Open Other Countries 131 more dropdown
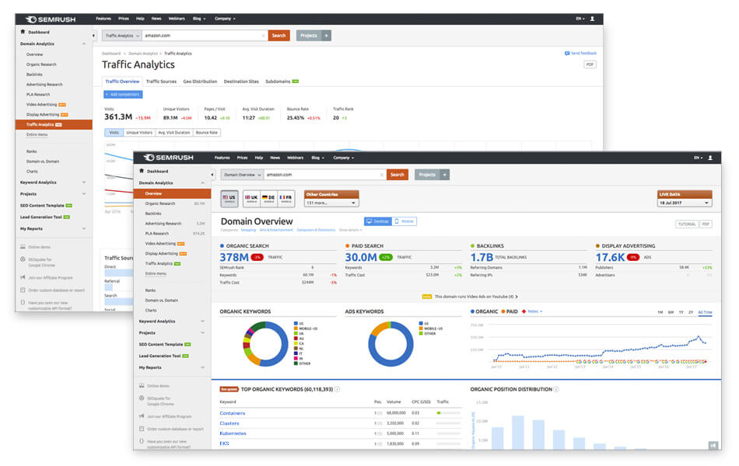Viewport: 739px width, 466px height. (331, 203)
